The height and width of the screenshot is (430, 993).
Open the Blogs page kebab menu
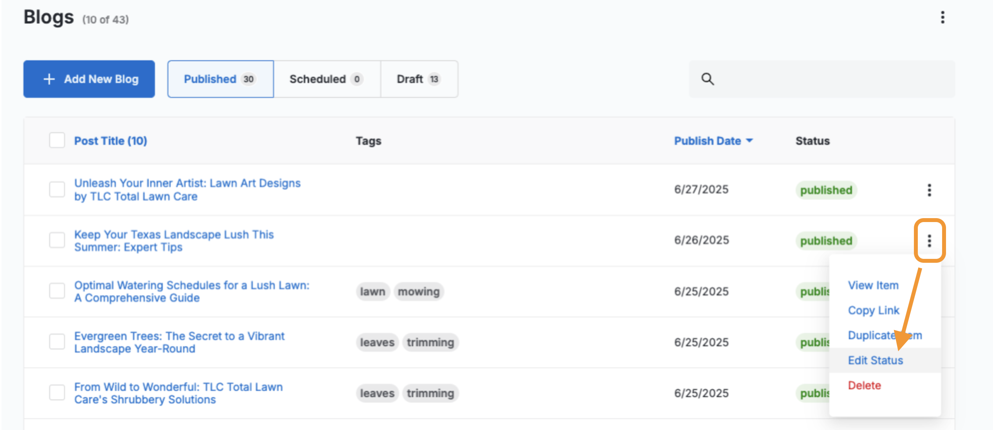pyautogui.click(x=942, y=17)
